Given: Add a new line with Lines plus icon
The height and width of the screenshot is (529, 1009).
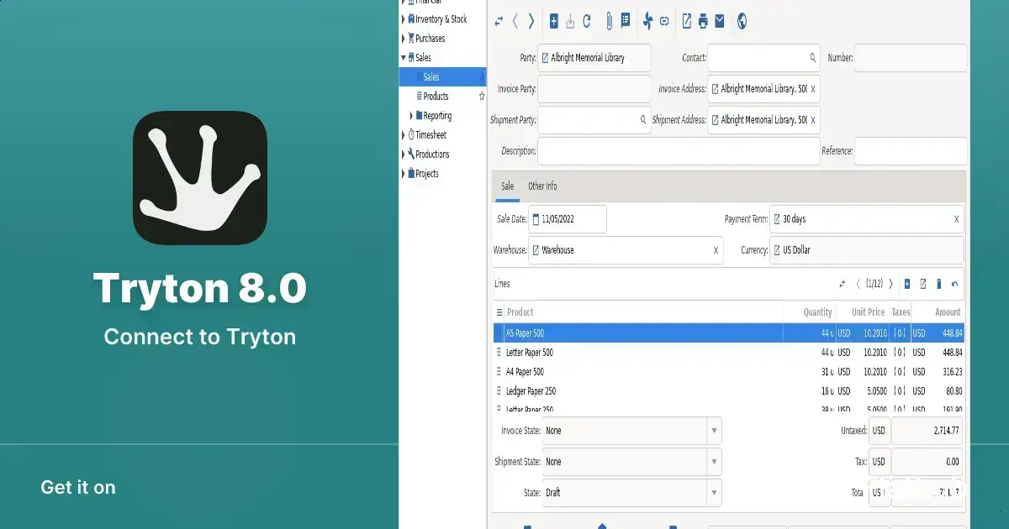Looking at the screenshot, I should 907,284.
